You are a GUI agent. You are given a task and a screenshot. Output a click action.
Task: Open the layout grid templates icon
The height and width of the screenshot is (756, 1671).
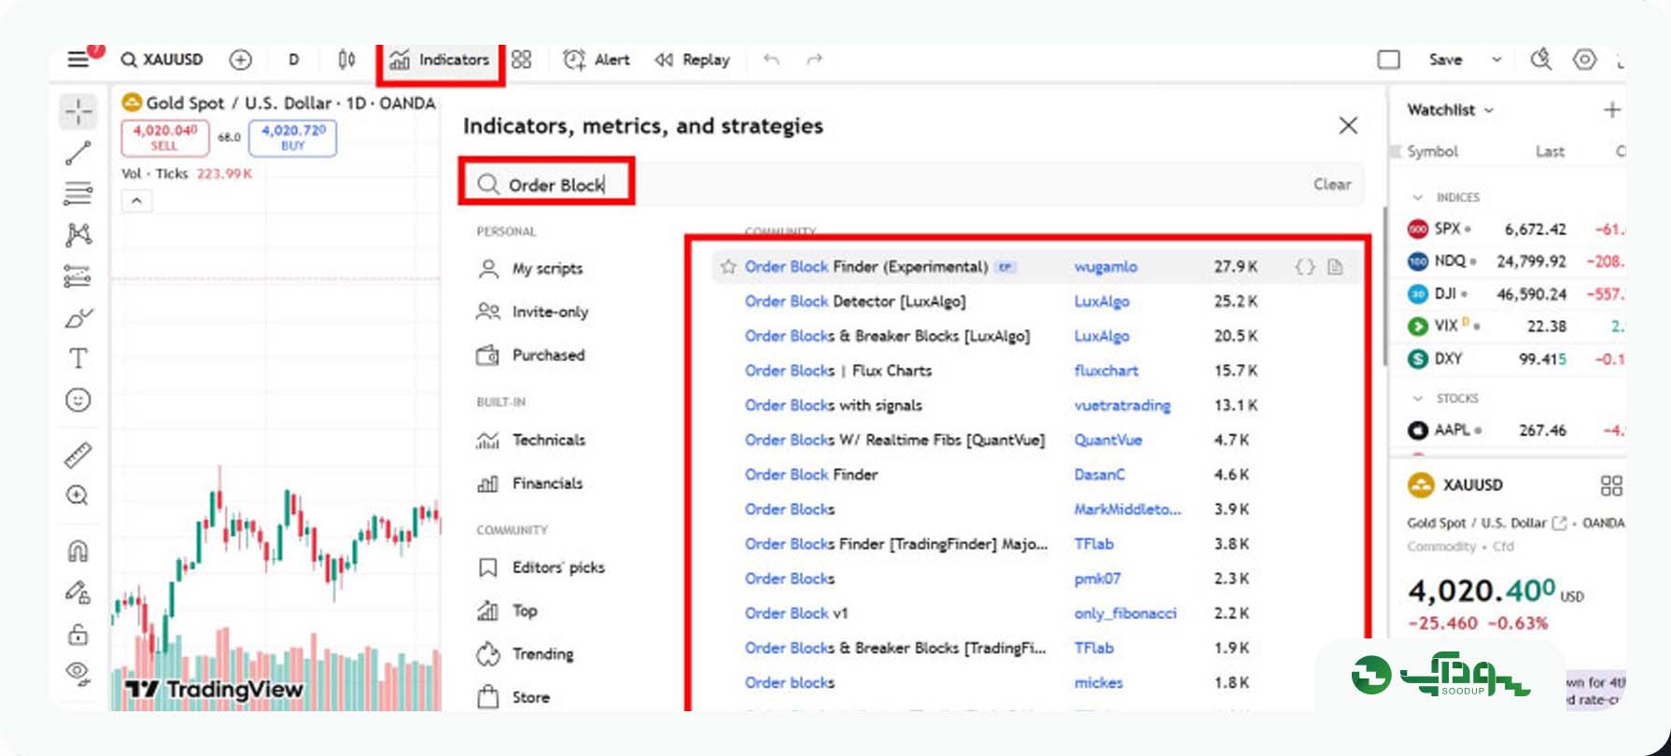coord(522,60)
